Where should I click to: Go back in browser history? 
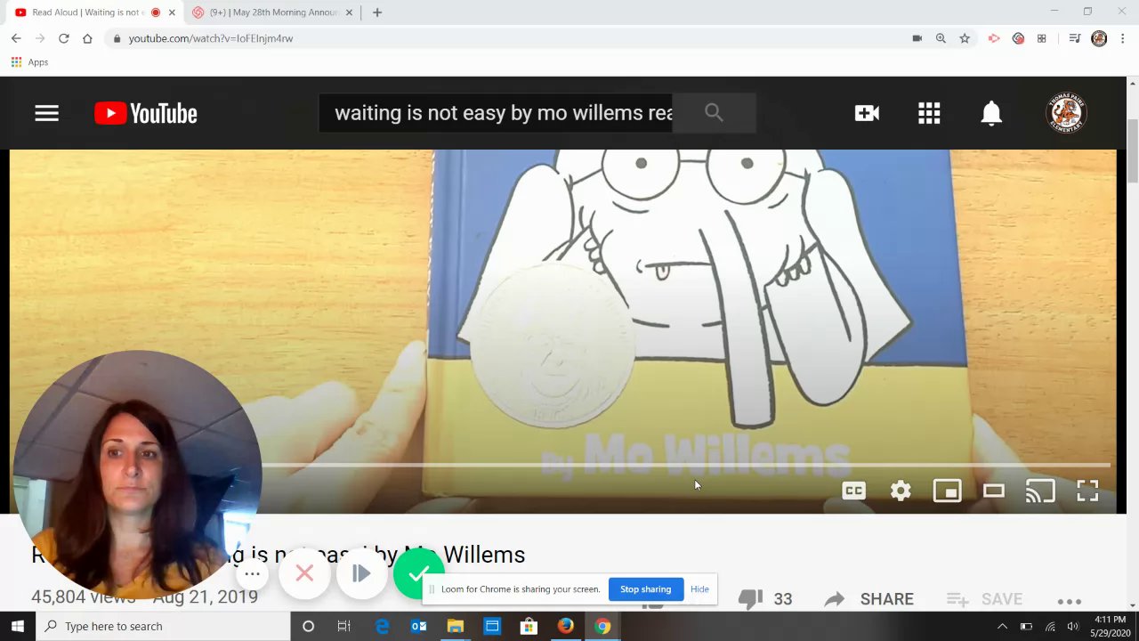point(16,38)
